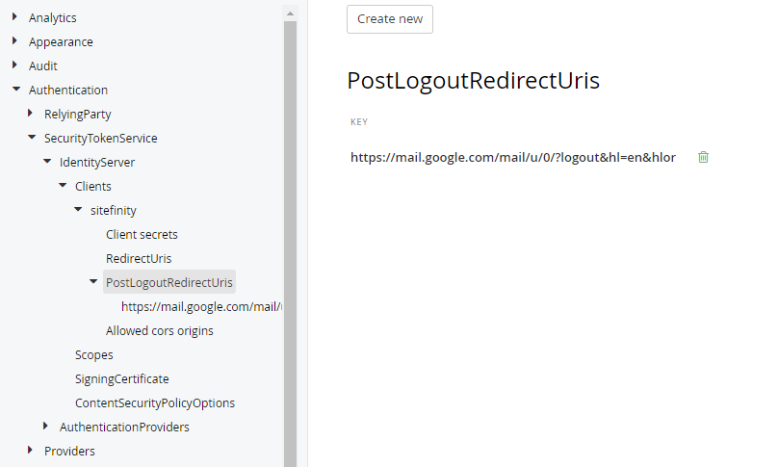Collapse the sitefinity client node
The image size is (778, 467).
tap(77, 210)
